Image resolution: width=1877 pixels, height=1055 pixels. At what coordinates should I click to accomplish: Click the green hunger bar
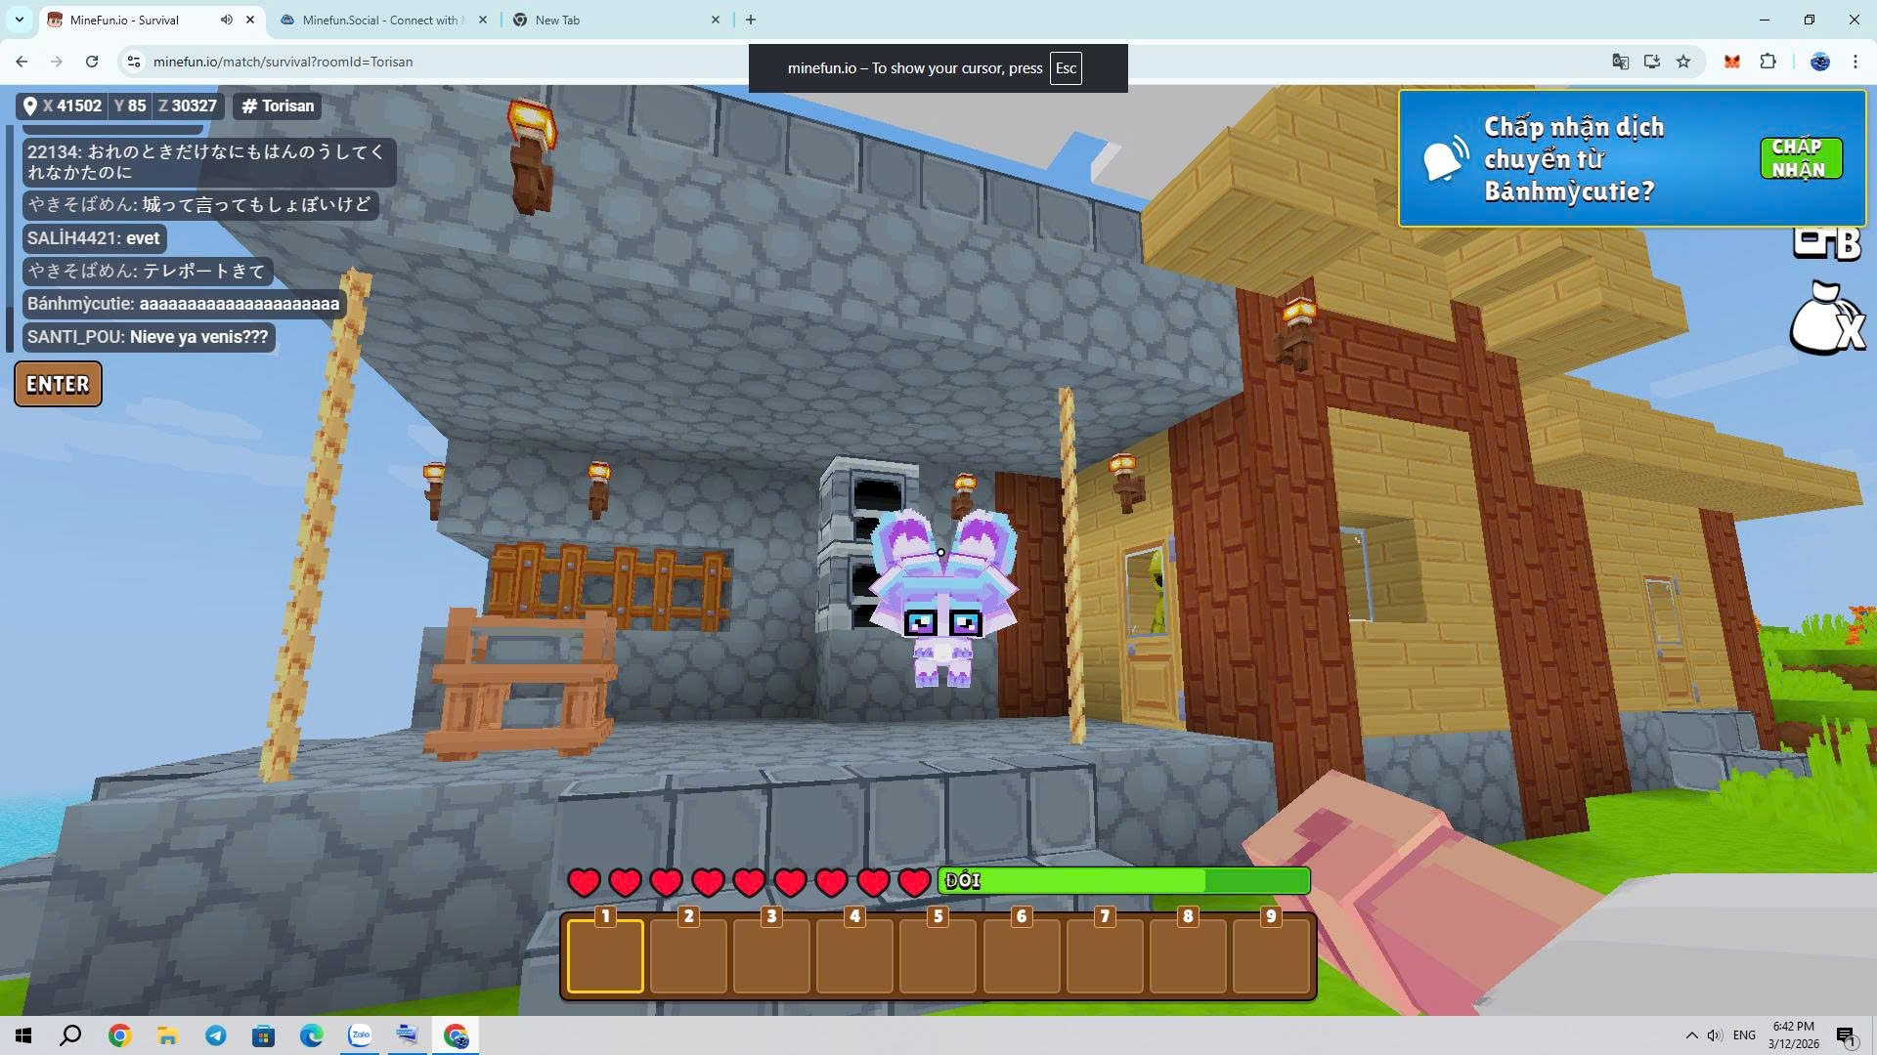point(1122,881)
